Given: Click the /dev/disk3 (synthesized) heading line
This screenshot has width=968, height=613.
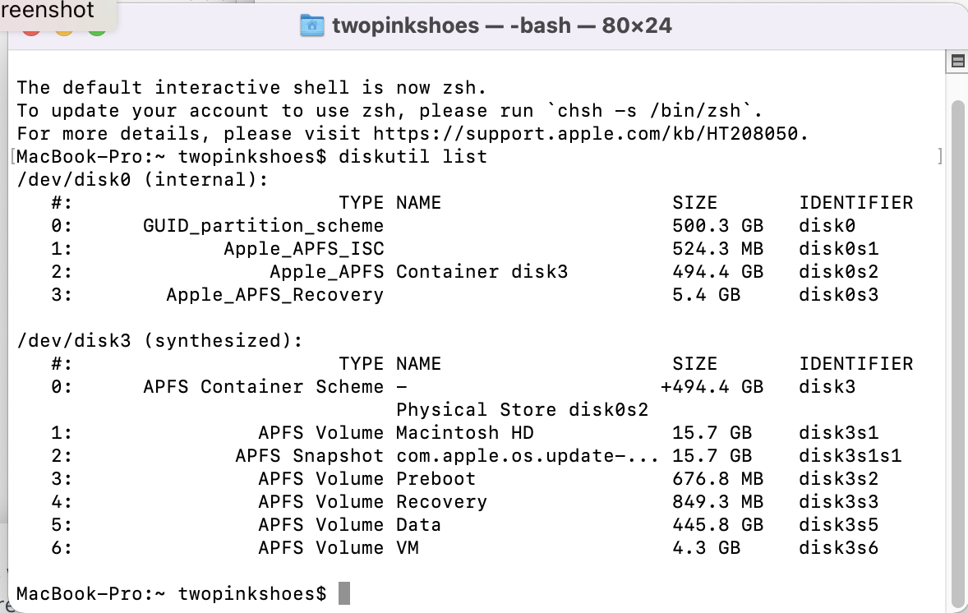Looking at the screenshot, I should 160,340.
